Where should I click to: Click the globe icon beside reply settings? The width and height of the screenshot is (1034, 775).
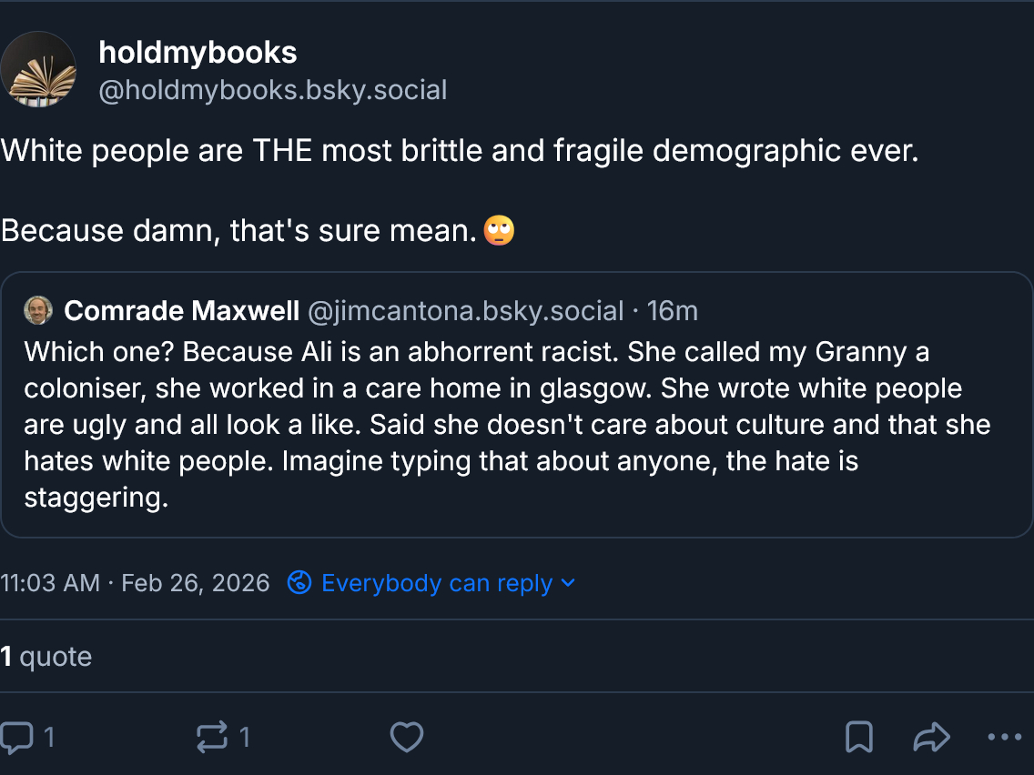point(299,582)
